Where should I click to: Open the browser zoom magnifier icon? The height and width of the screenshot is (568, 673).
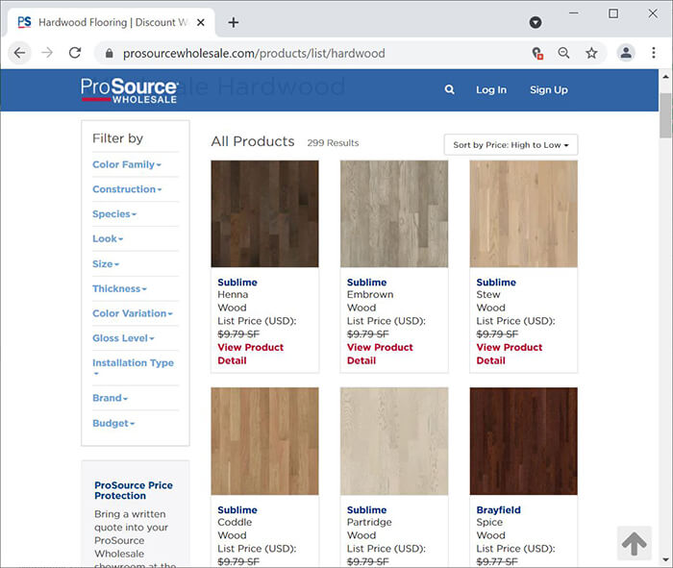(563, 53)
